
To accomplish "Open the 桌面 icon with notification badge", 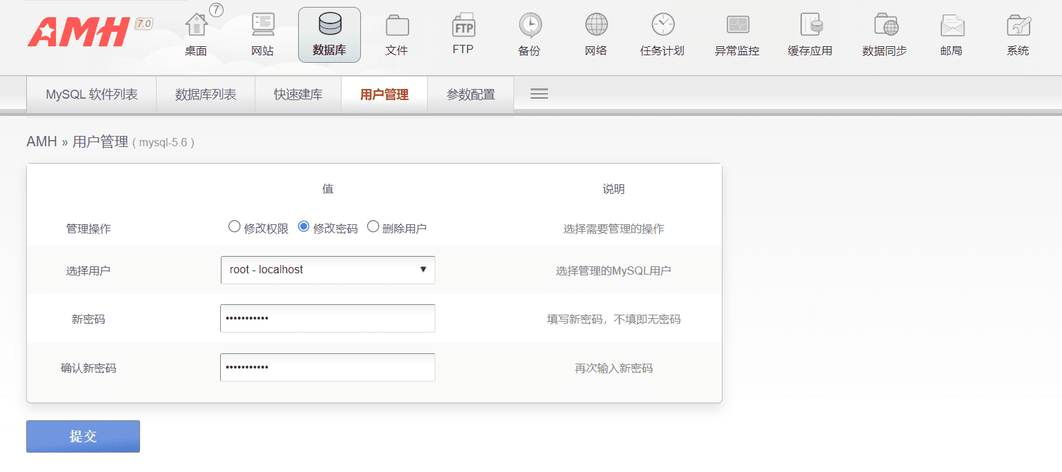I will click(x=195, y=31).
